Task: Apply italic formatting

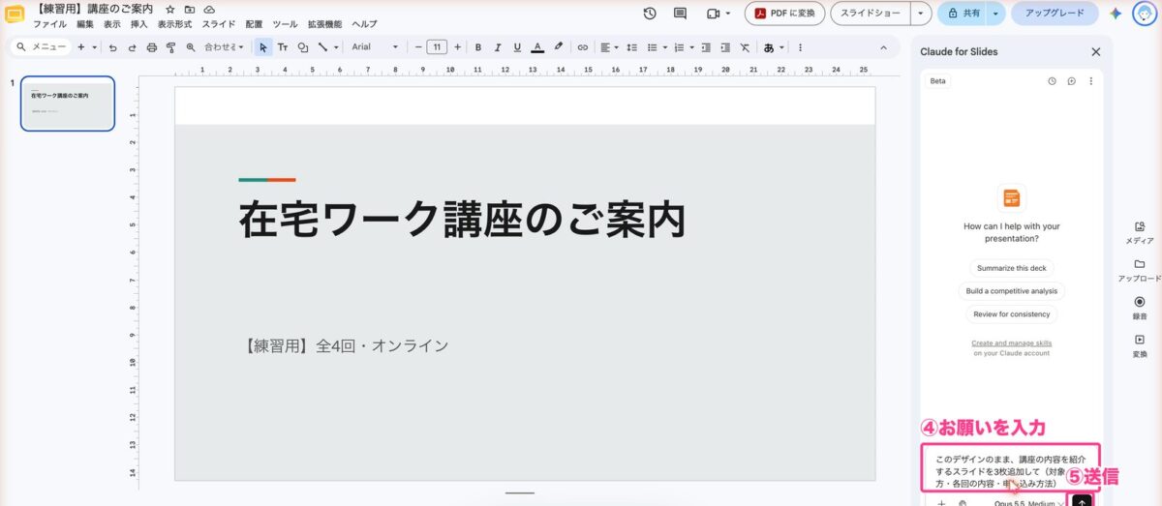Action: [x=498, y=46]
